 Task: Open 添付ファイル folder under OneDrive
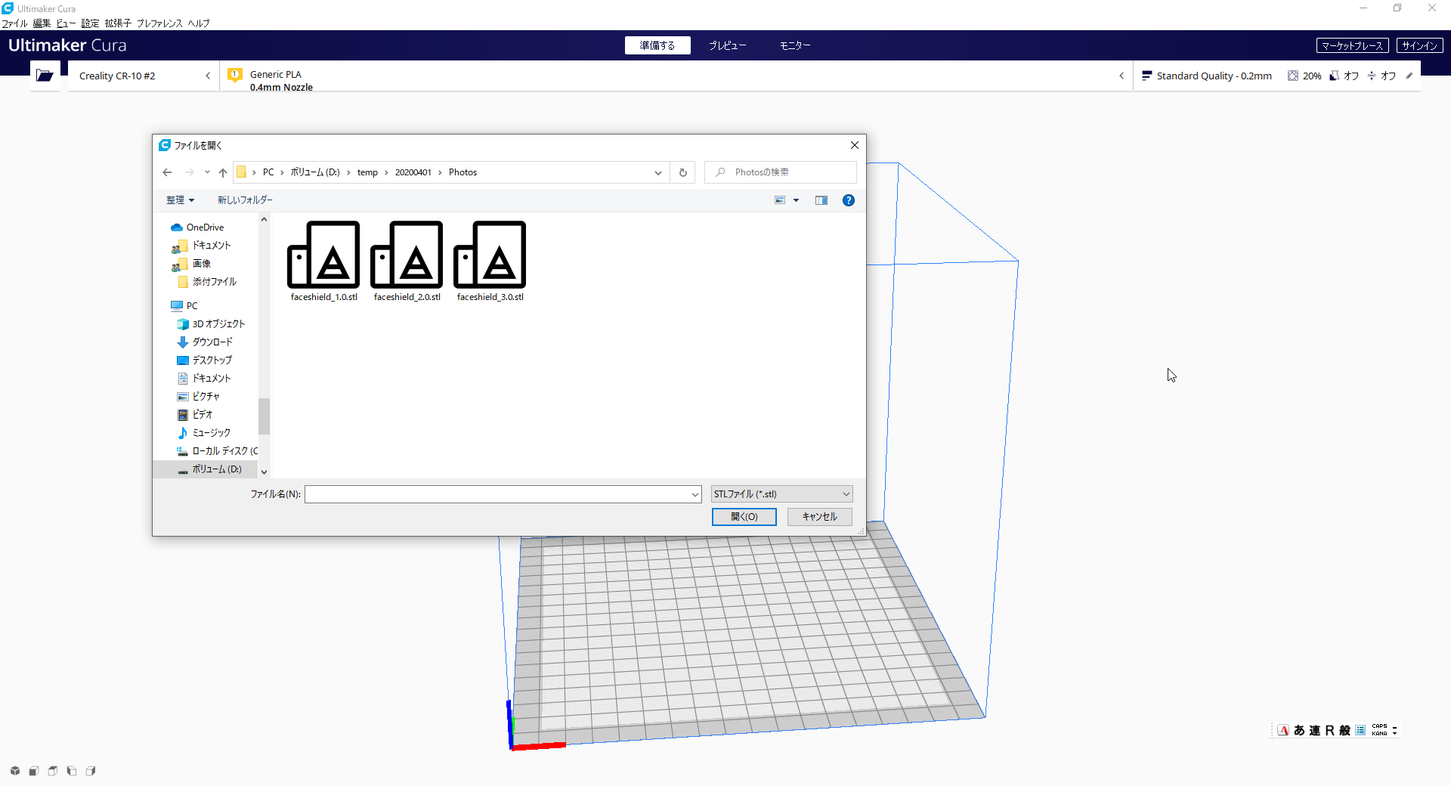(x=206, y=282)
